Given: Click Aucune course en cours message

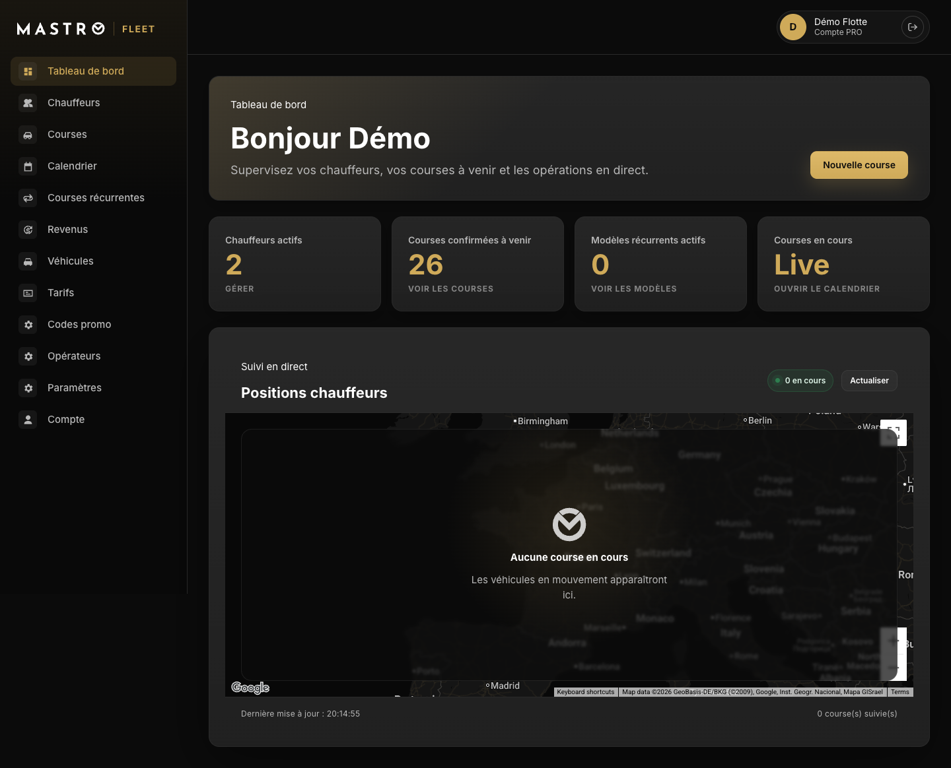Looking at the screenshot, I should pyautogui.click(x=569, y=558).
